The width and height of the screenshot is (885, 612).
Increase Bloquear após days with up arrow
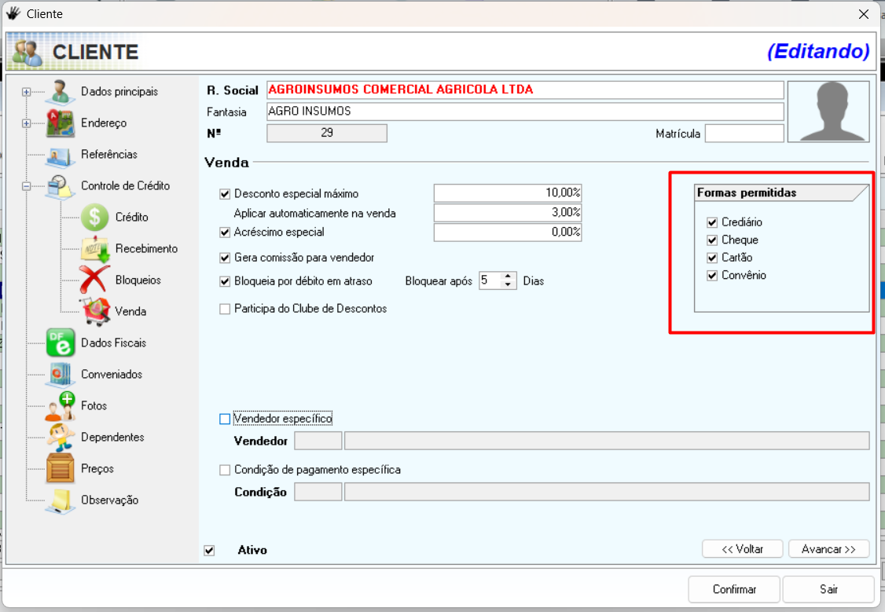point(508,277)
